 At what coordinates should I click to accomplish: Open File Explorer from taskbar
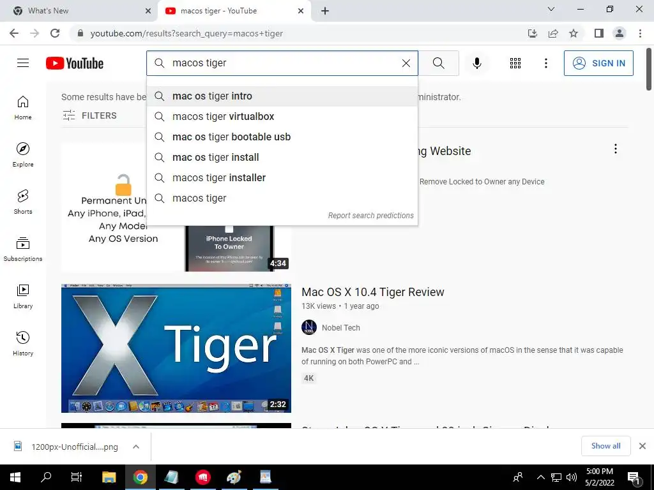pyautogui.click(x=109, y=477)
